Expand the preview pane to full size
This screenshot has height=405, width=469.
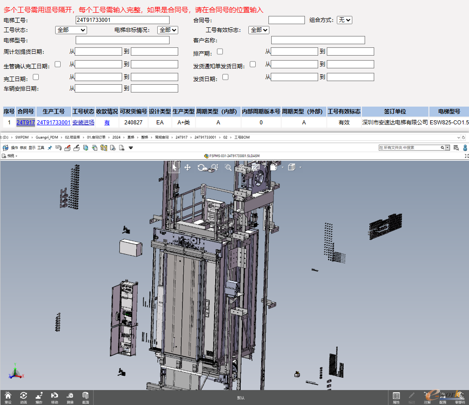click(467, 156)
